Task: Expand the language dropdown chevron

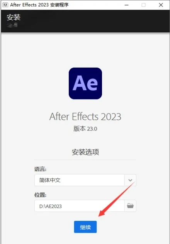Action: coord(130,180)
